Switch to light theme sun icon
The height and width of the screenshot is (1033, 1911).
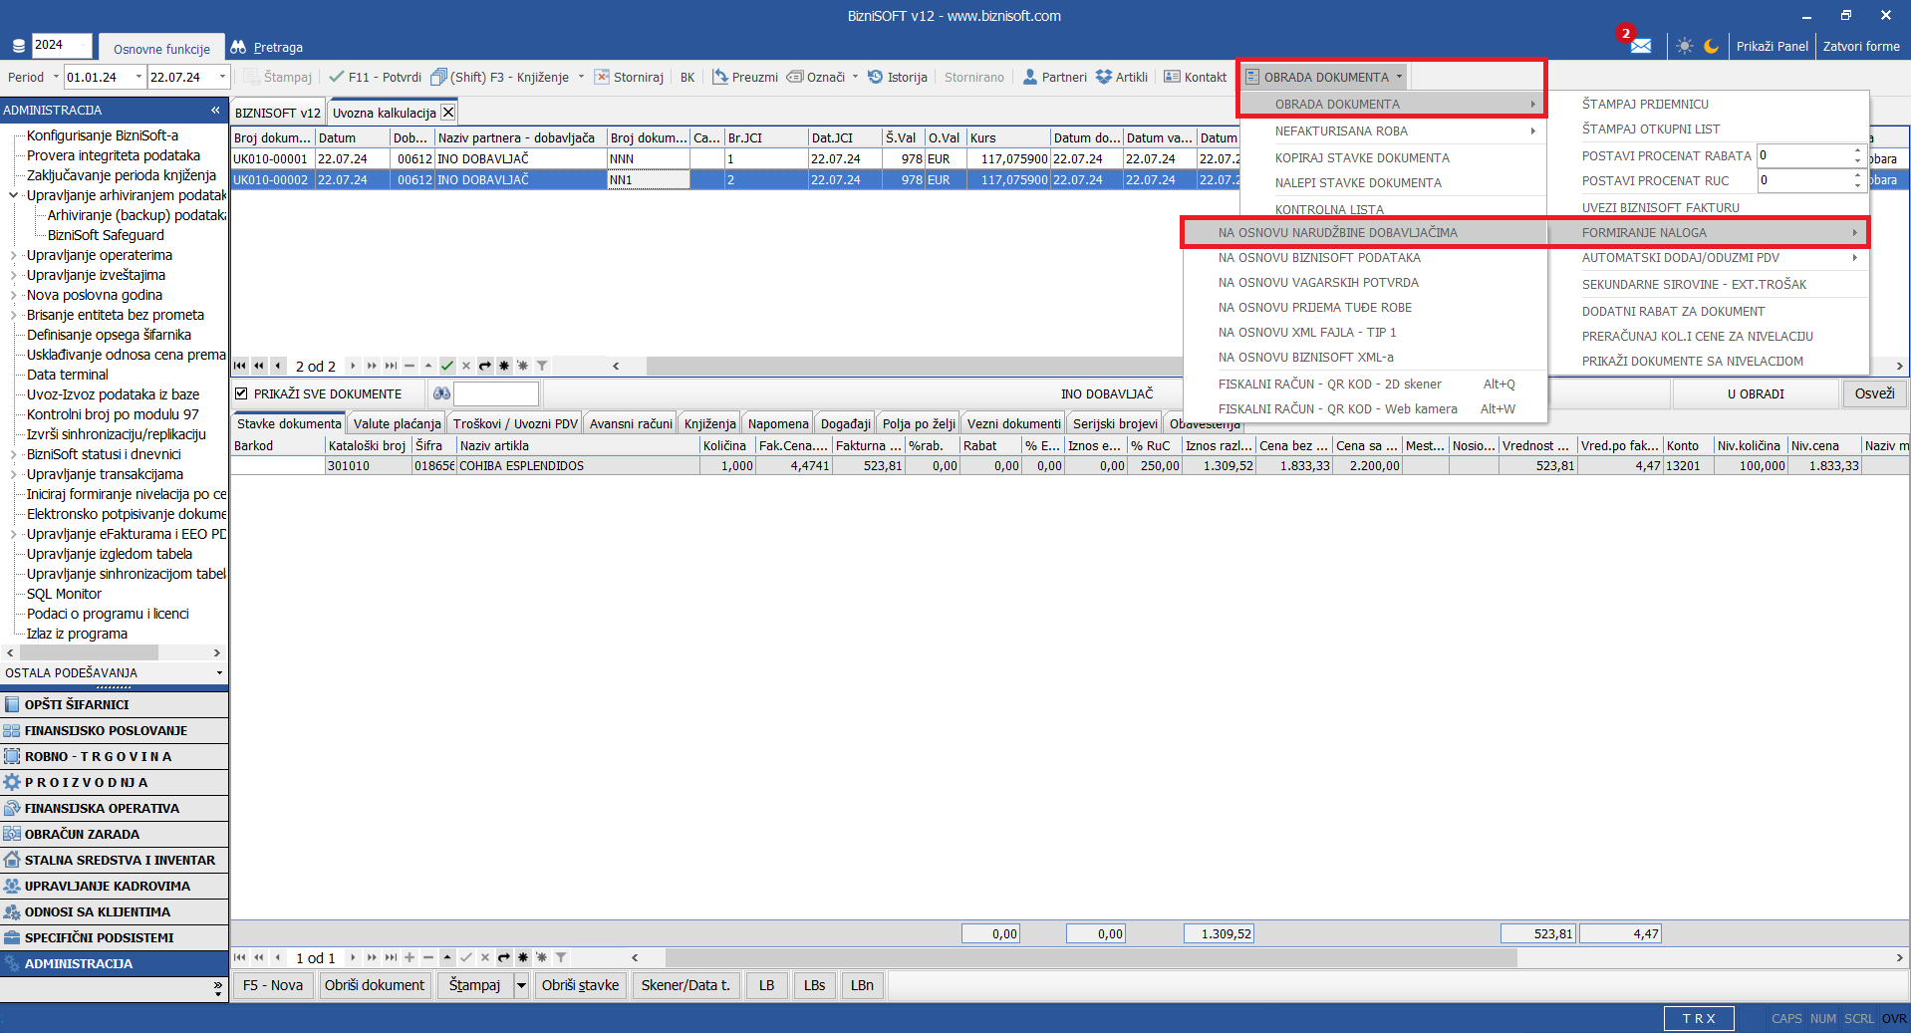coord(1684,46)
